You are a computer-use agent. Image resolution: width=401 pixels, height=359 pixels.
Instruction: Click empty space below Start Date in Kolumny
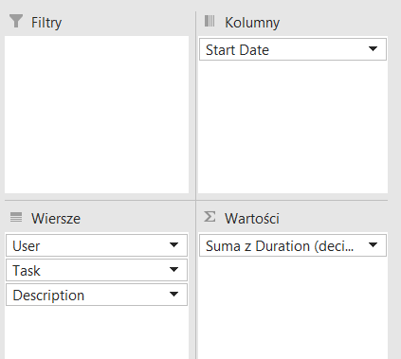[293, 126]
